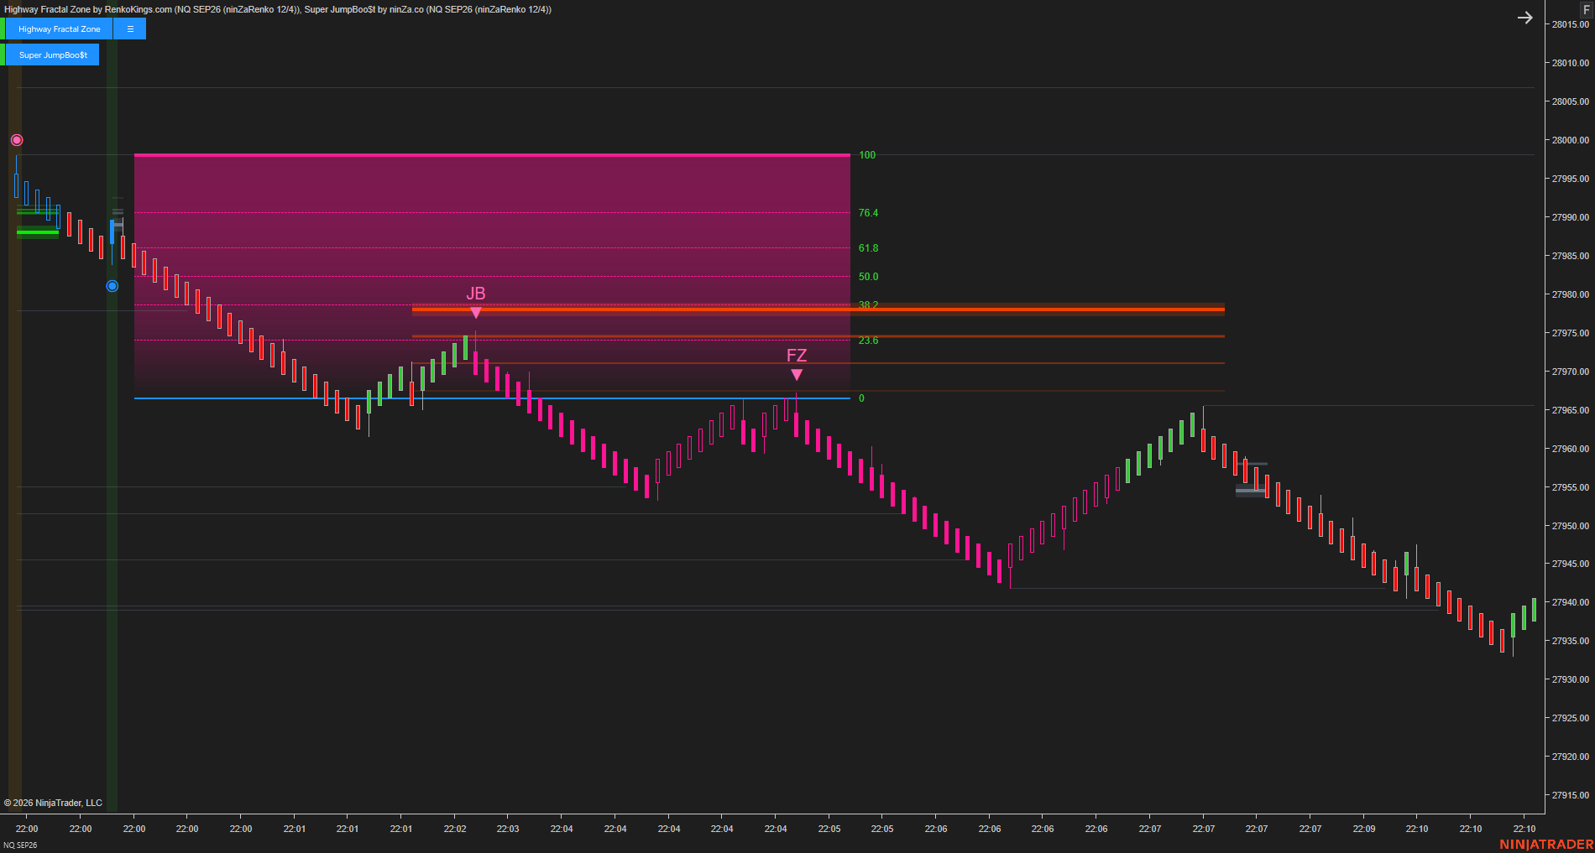Click the chart indicator title text at top

[278, 9]
